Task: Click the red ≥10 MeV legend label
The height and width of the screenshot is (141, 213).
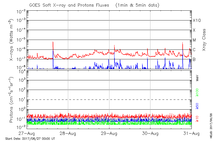Action: pos(198,119)
